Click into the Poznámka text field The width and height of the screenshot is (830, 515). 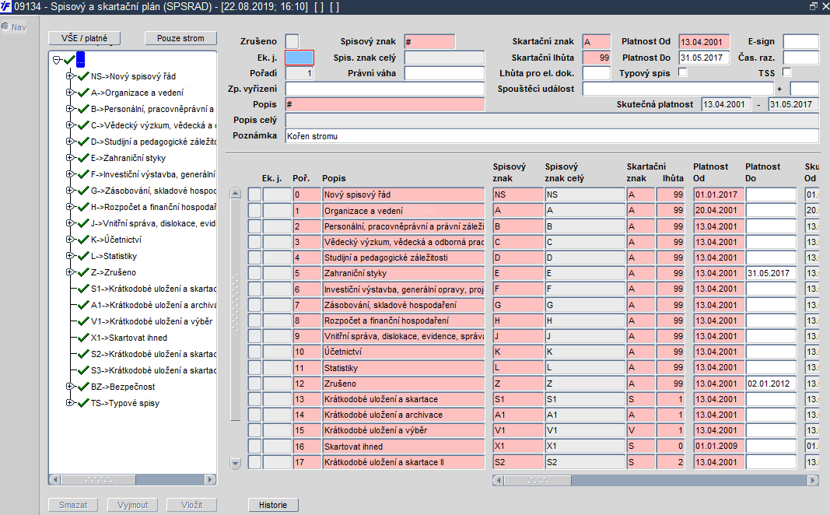[552, 136]
